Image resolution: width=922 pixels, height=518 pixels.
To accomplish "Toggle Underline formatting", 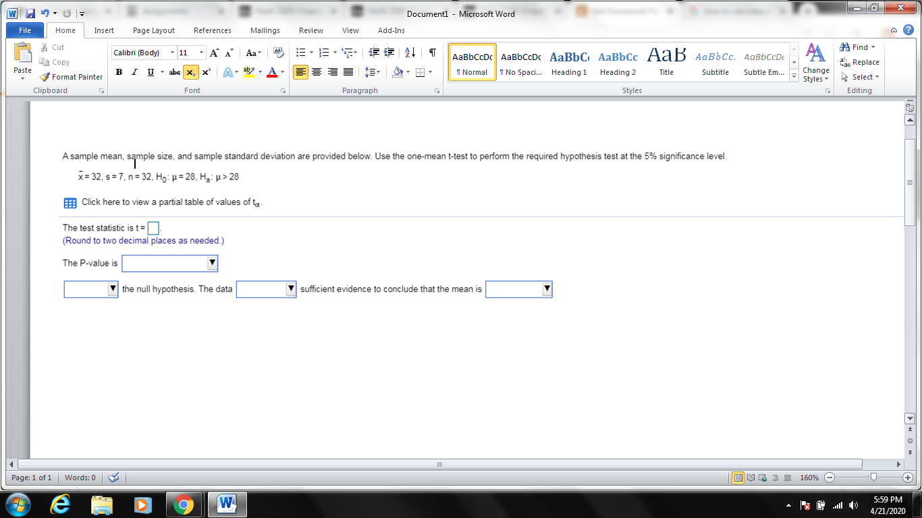I will click(x=151, y=71).
